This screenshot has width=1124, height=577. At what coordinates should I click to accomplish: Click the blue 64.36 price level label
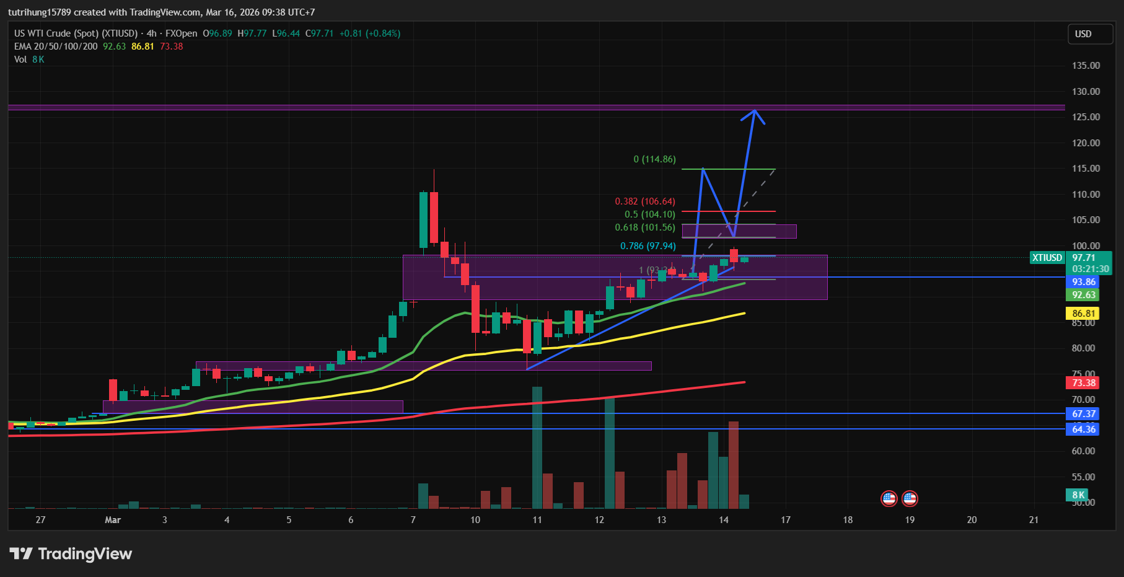coord(1083,429)
